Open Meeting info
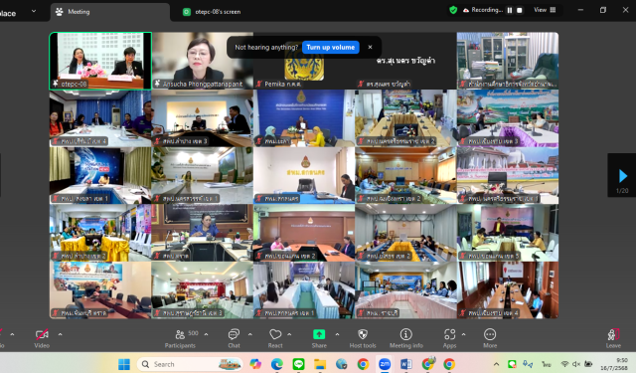The height and width of the screenshot is (373, 636). [406, 338]
